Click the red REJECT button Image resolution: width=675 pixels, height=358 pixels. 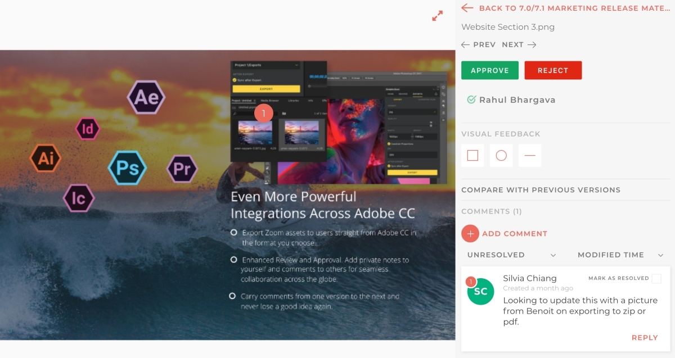point(553,70)
